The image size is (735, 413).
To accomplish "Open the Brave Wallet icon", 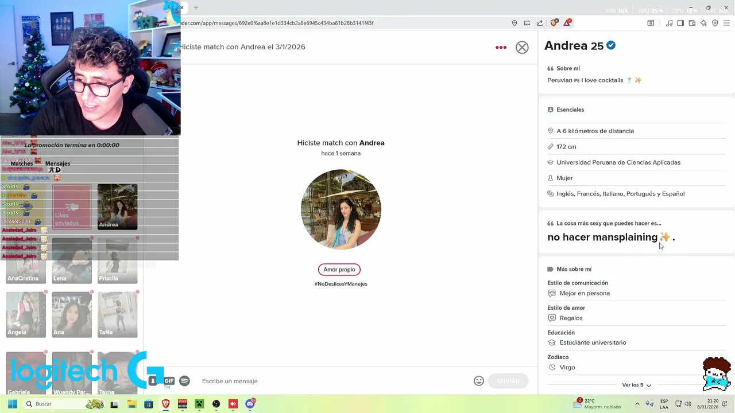I will (x=692, y=23).
